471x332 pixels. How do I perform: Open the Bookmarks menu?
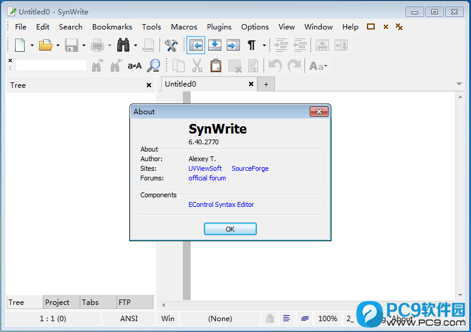112,27
